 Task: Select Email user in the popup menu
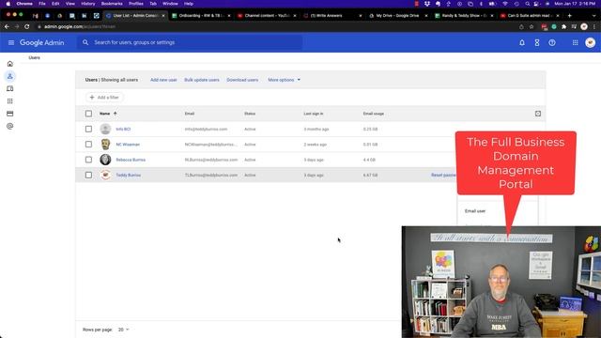[475, 211]
